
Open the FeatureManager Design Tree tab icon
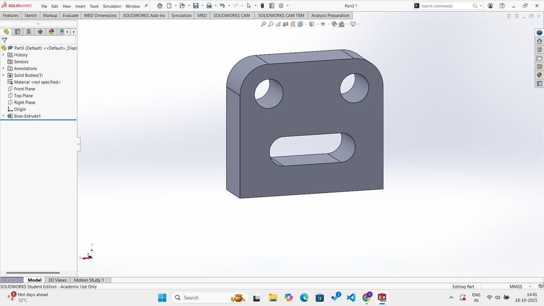tap(6, 32)
